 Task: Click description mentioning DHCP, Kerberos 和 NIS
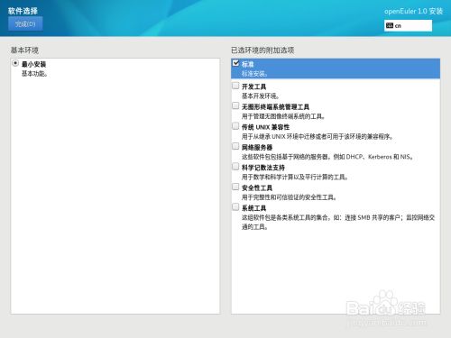tap(327, 157)
